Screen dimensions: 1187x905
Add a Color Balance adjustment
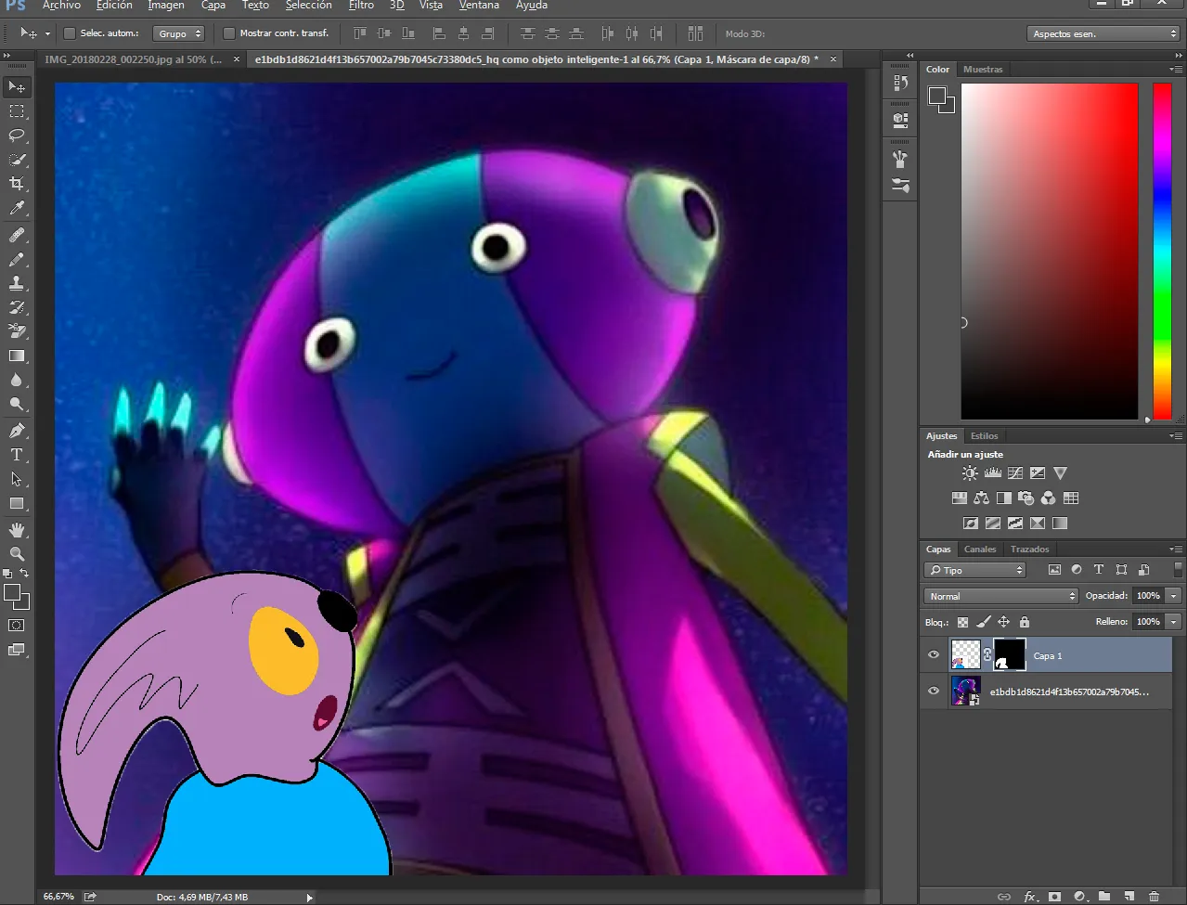point(981,498)
